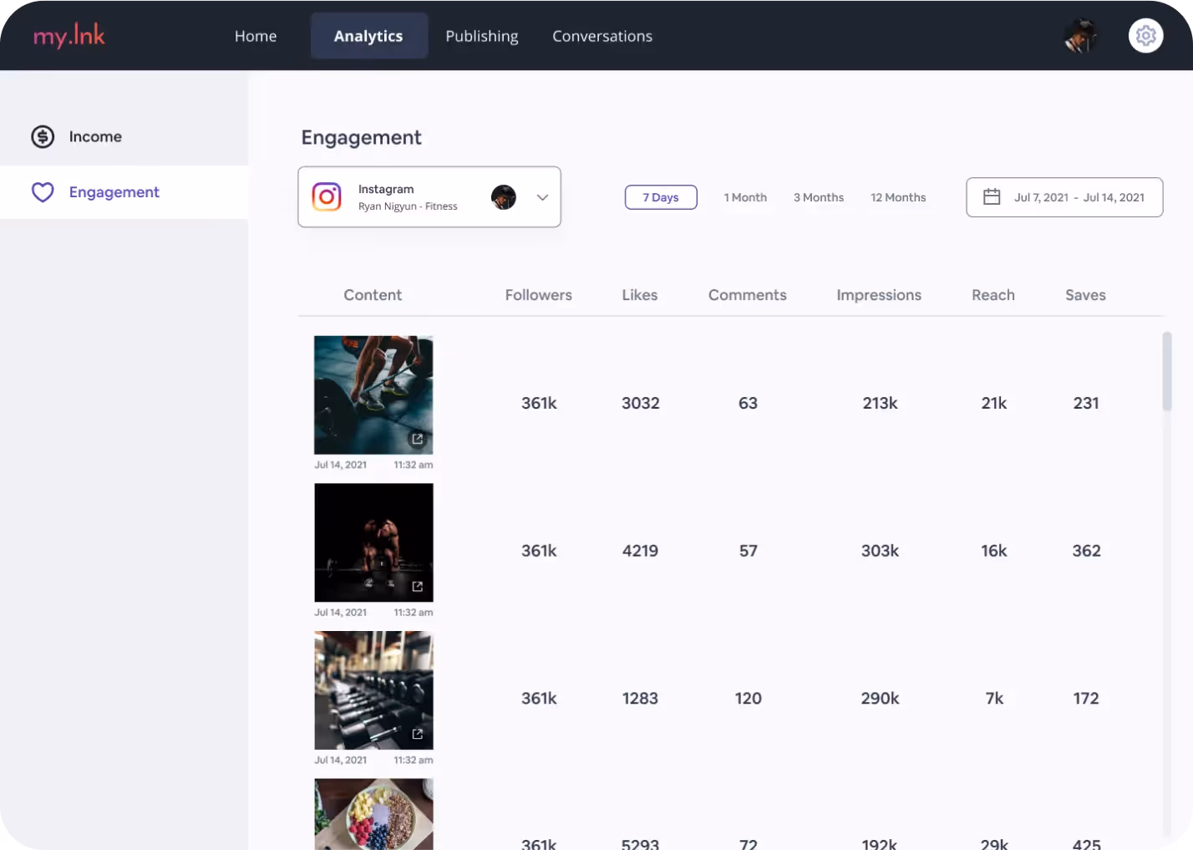The image size is (1193, 850).
Task: Open the Conversations tab
Action: (x=602, y=36)
